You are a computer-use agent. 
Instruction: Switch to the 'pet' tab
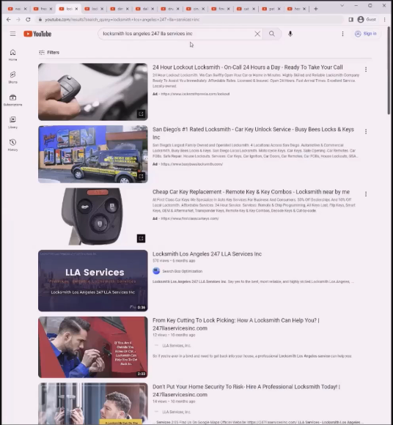coord(271,9)
